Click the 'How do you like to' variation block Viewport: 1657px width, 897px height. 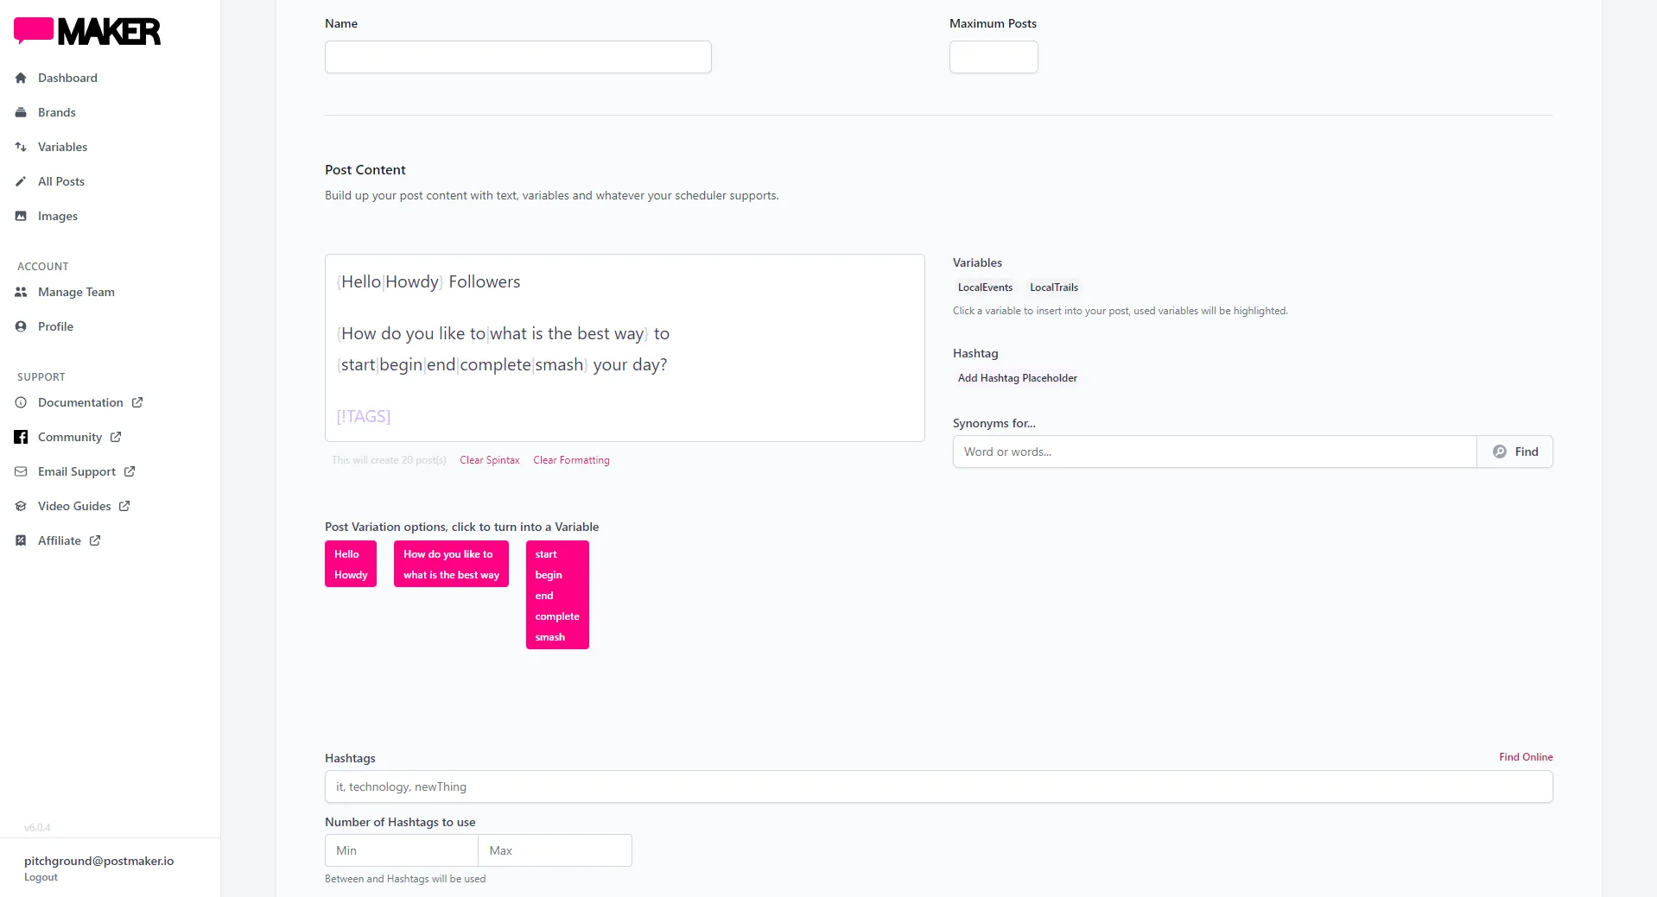click(x=451, y=564)
